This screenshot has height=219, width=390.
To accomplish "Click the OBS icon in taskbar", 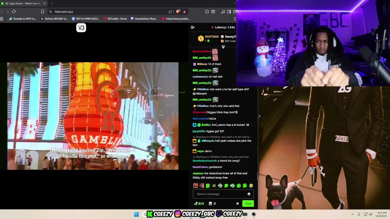I will pos(254,214).
